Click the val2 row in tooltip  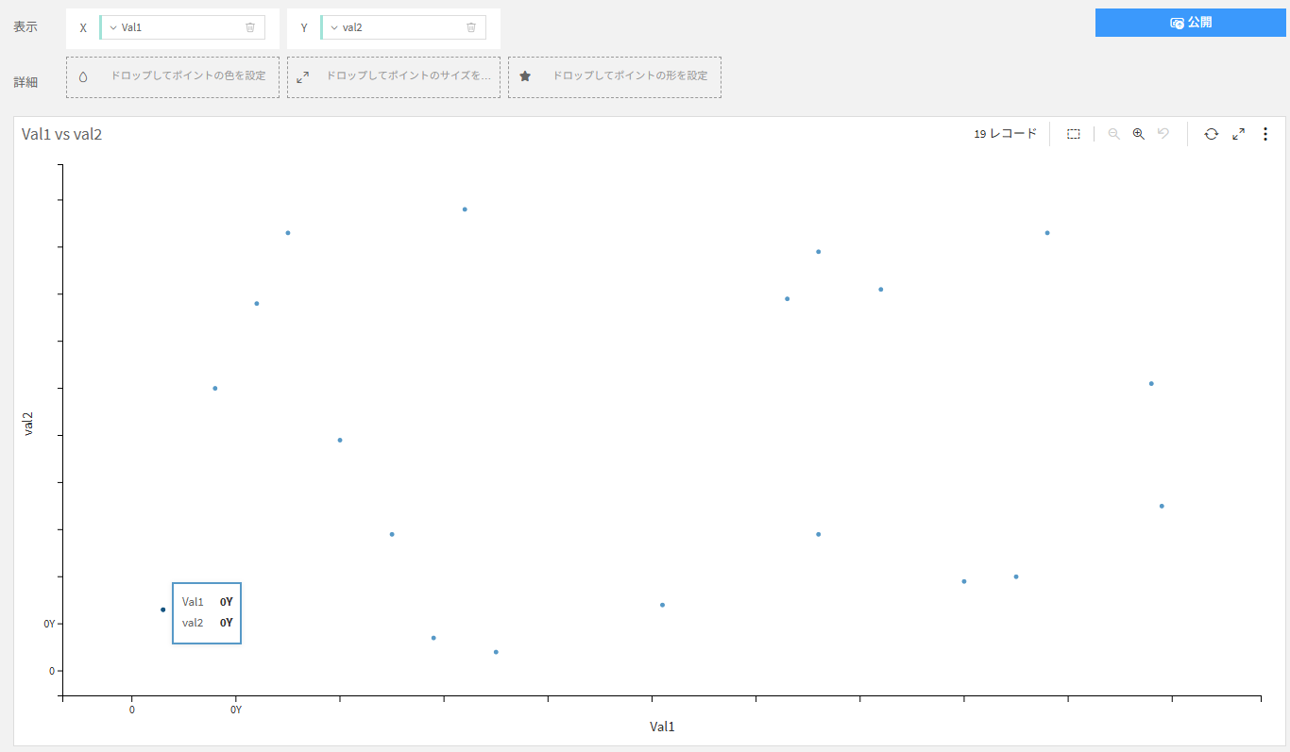(207, 623)
